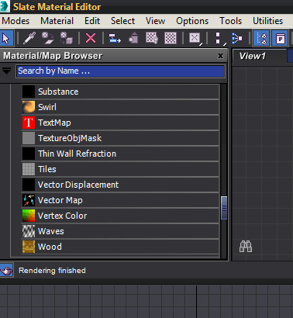Click the Rendering finished status text

click(x=52, y=271)
